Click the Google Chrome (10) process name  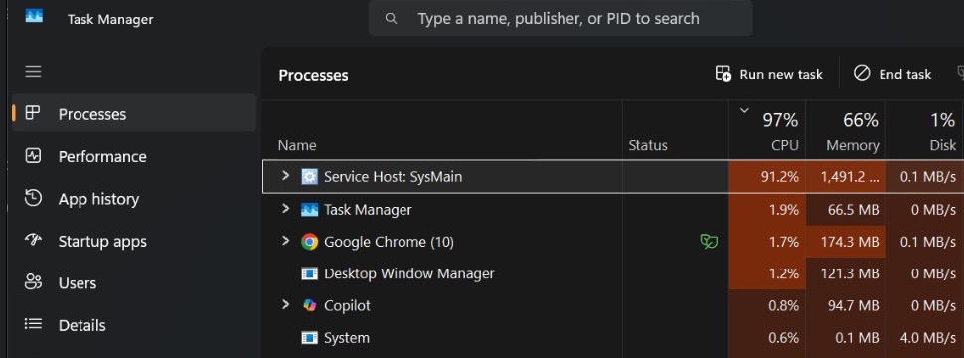coord(389,242)
